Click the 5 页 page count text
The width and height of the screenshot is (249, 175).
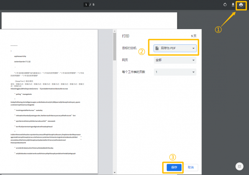pyautogui.click(x=193, y=36)
